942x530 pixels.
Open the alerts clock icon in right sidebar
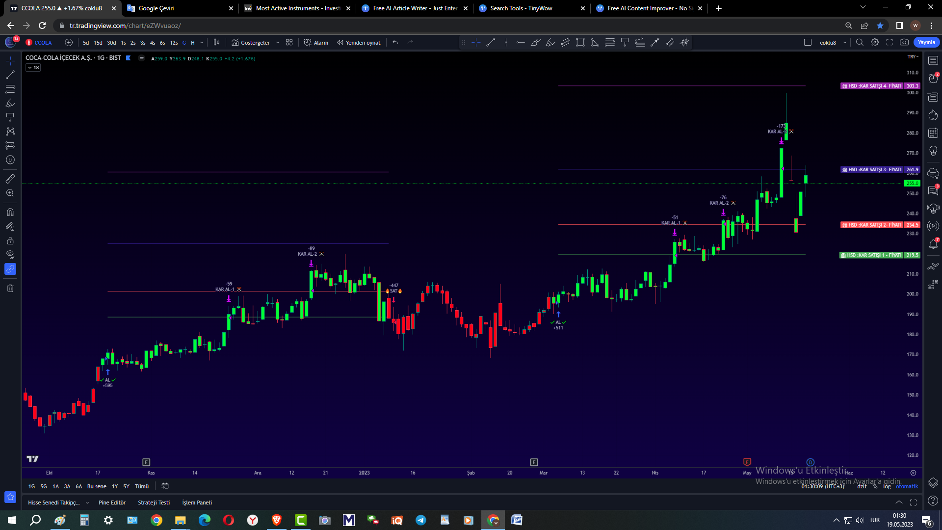pos(933,78)
